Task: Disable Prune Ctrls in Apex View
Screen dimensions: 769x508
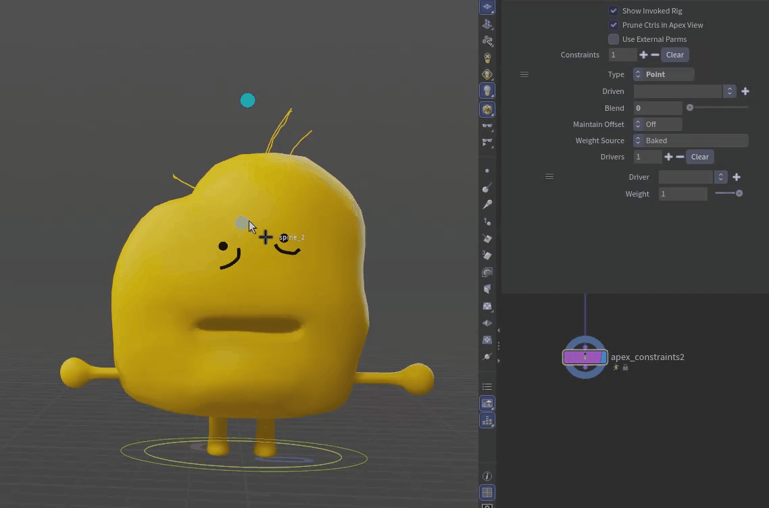Action: (614, 25)
